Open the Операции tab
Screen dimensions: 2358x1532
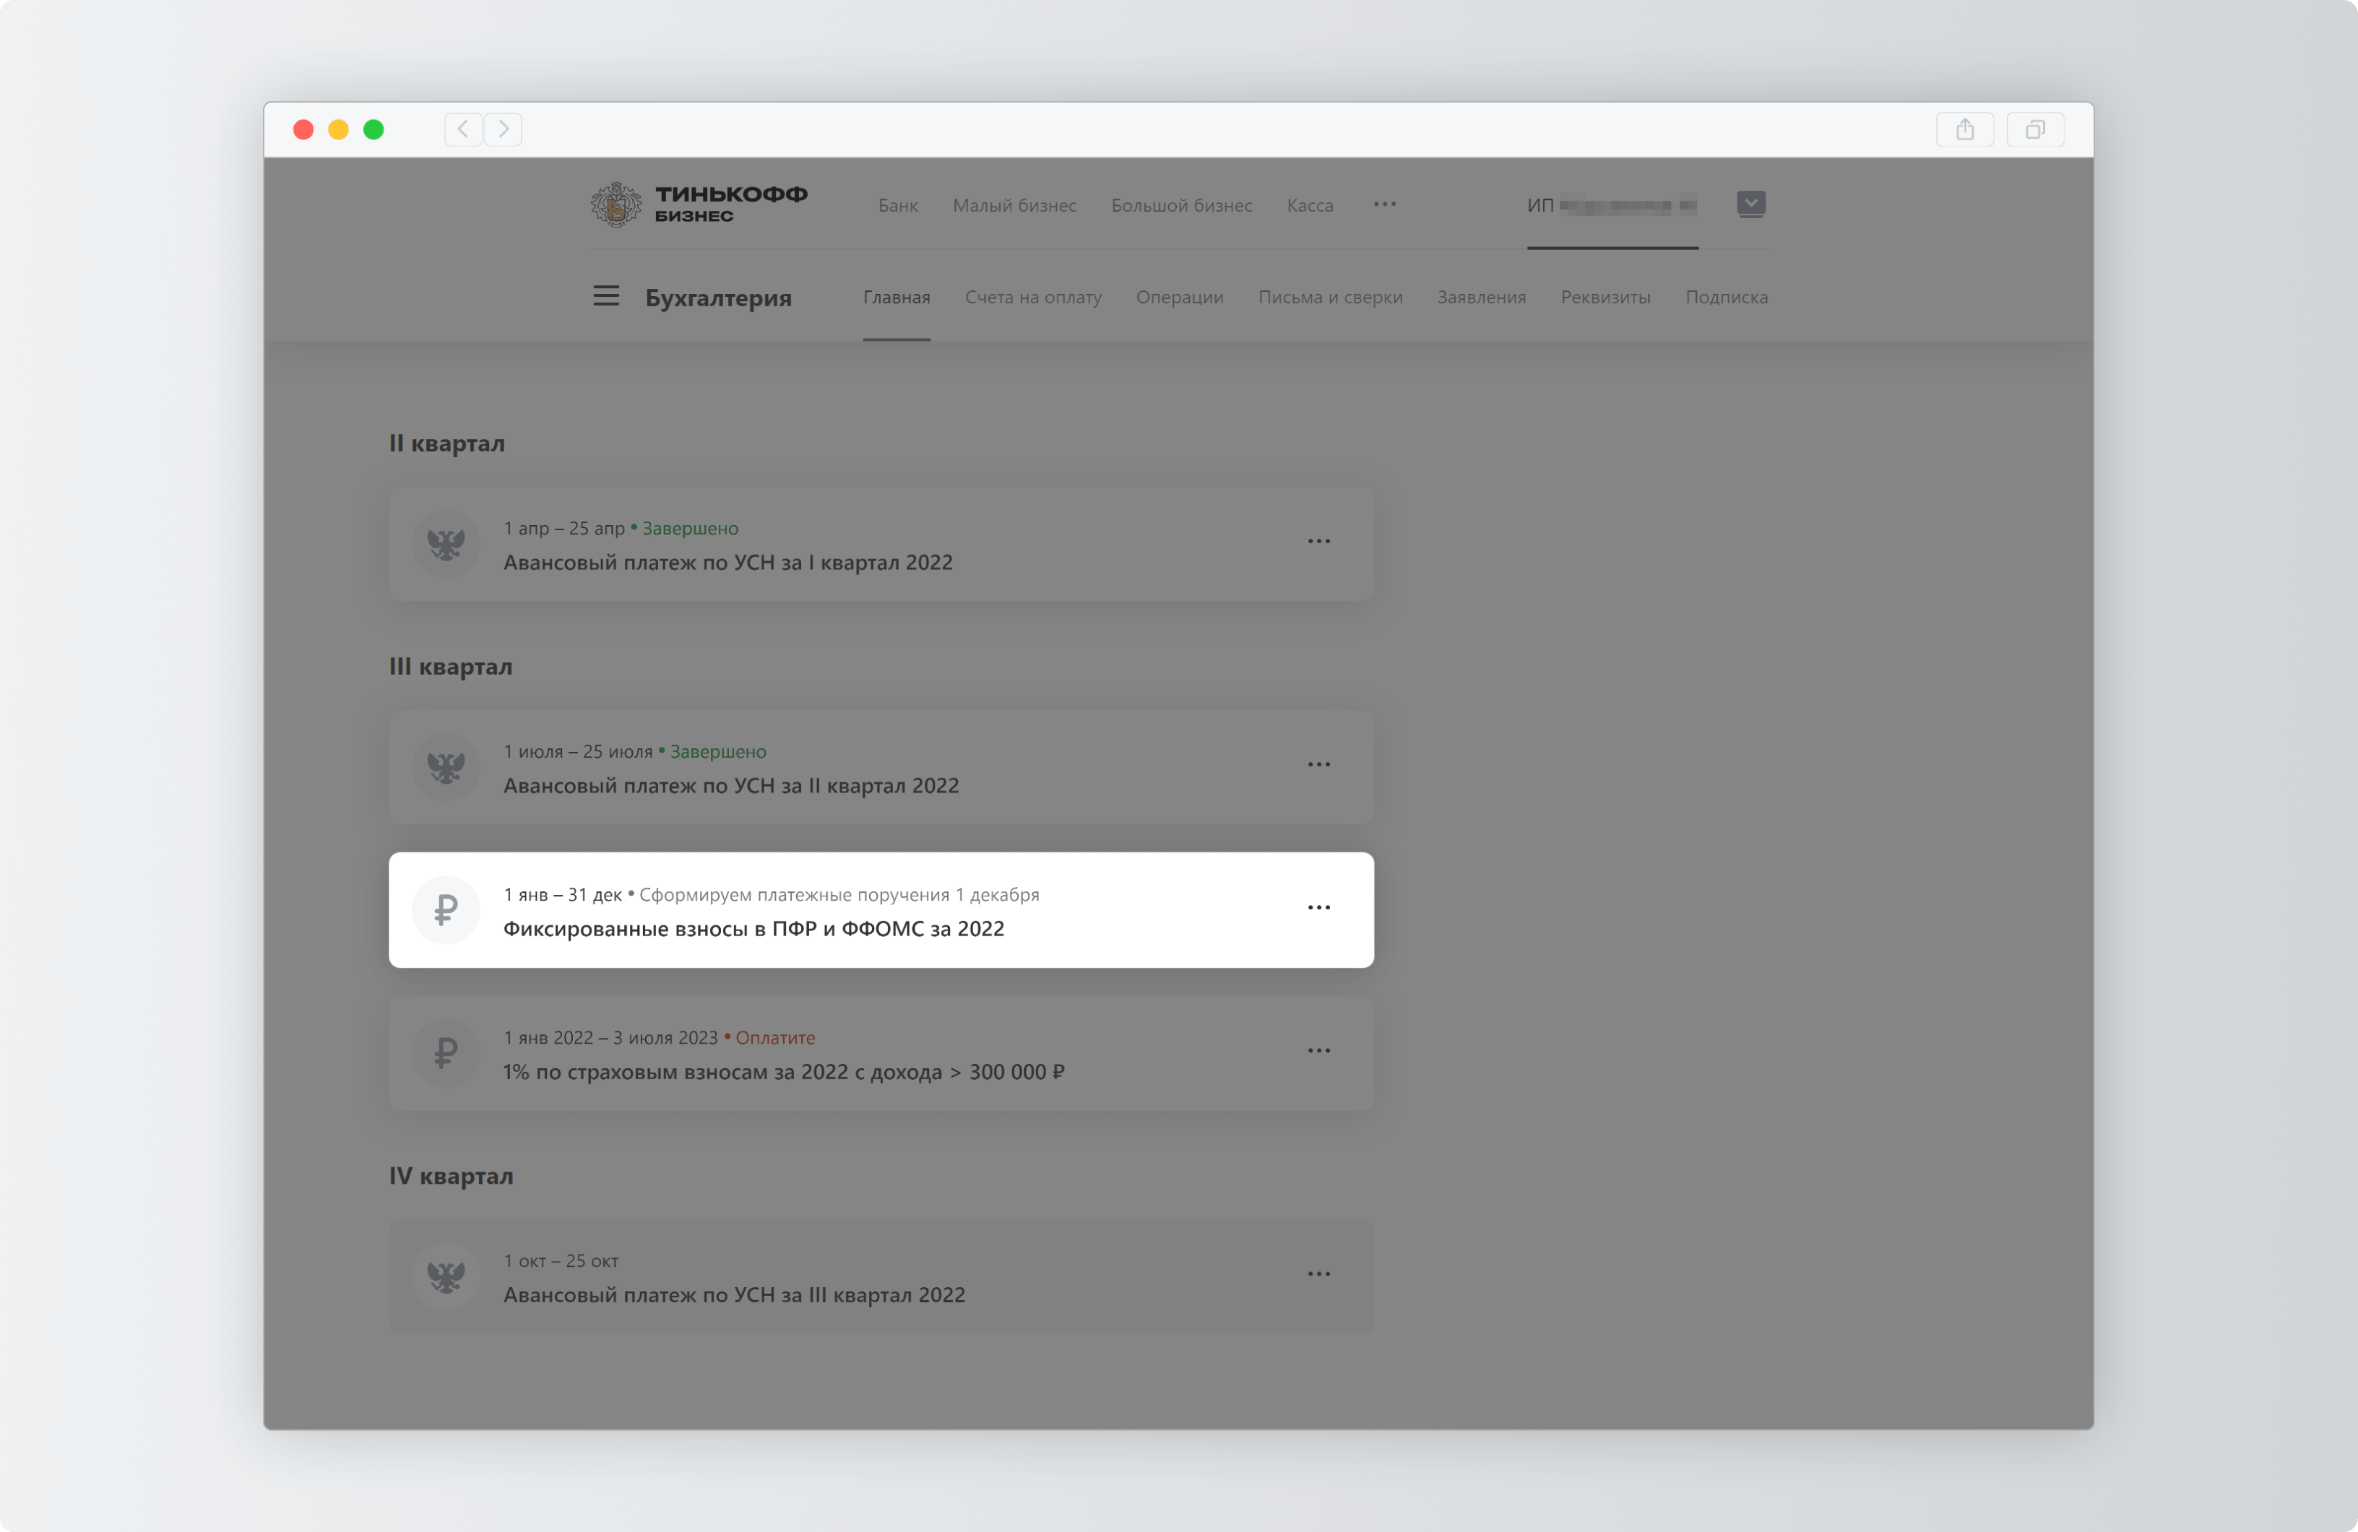(x=1179, y=297)
